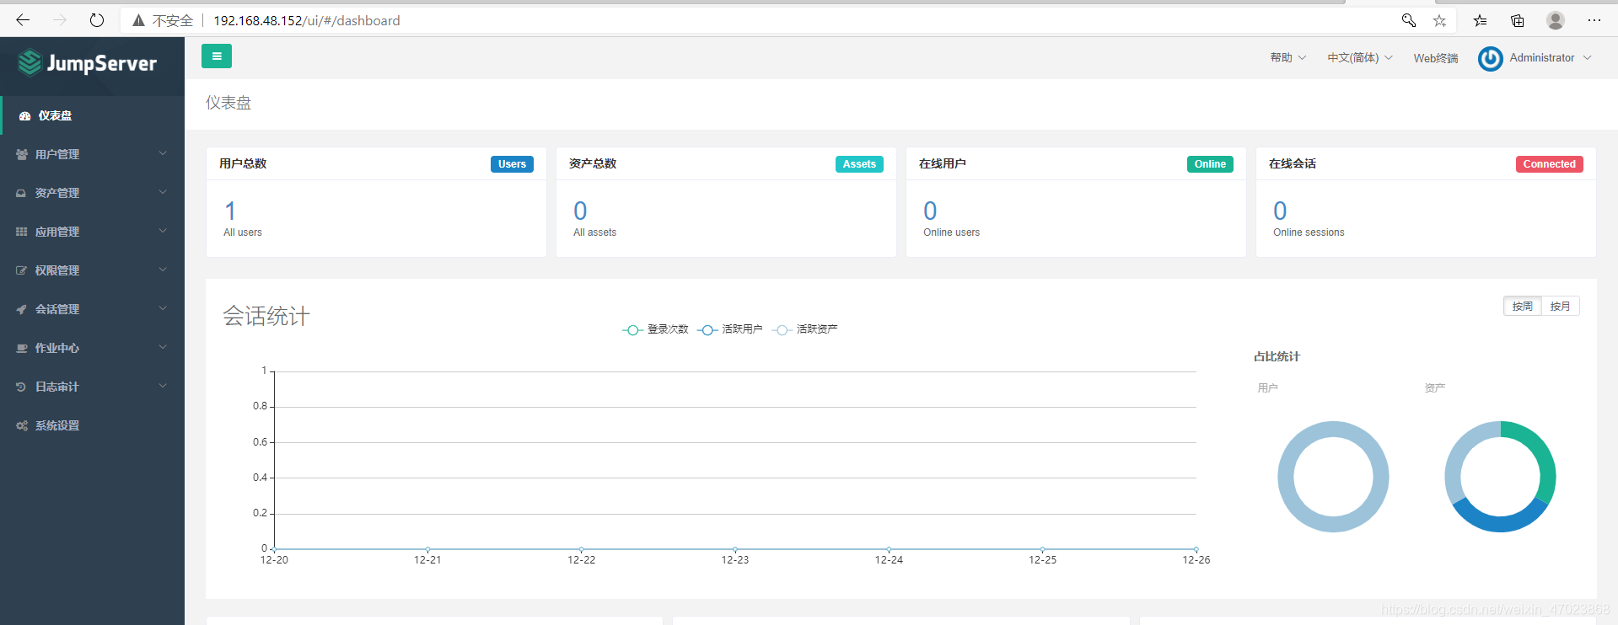Reload the page with the refresh icon
This screenshot has height=625, width=1618.
coord(97,20)
